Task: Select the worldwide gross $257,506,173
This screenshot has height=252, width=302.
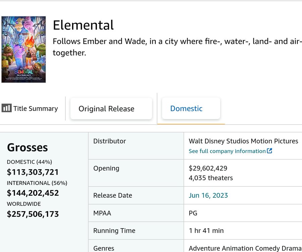Action: [x=33, y=214]
